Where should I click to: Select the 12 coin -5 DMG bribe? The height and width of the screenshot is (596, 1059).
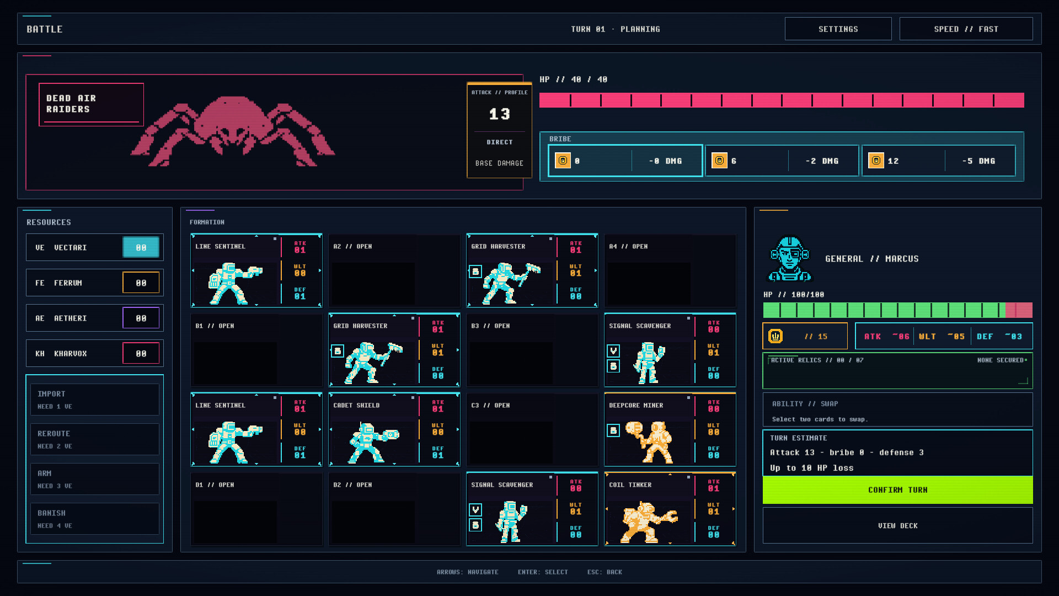pyautogui.click(x=939, y=161)
